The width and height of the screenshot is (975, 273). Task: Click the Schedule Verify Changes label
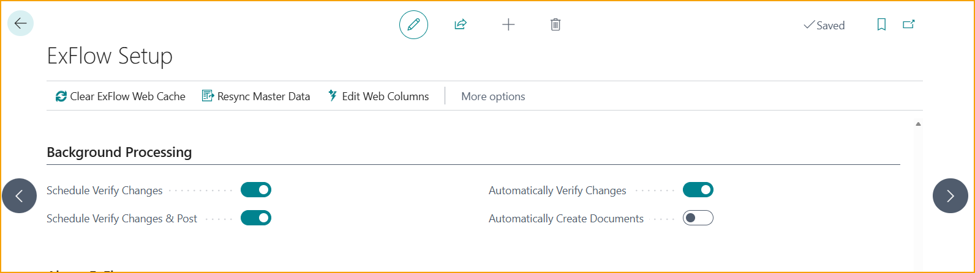(105, 191)
